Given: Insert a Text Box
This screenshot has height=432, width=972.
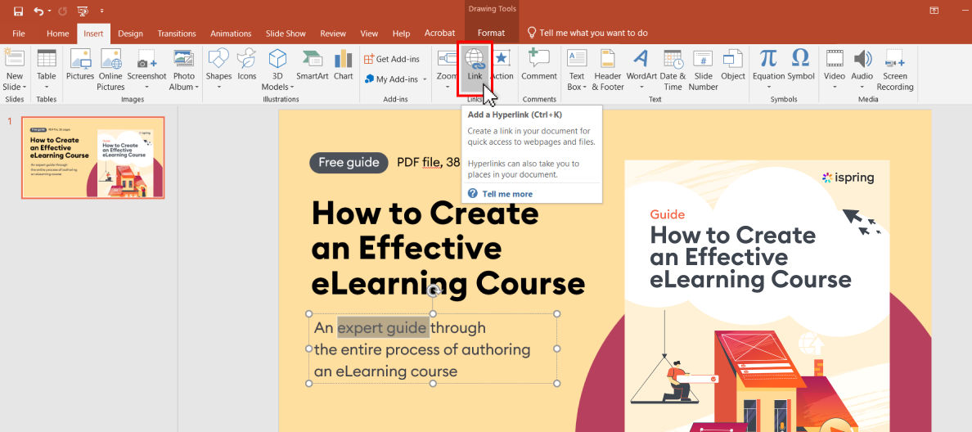Looking at the screenshot, I should click(577, 70).
